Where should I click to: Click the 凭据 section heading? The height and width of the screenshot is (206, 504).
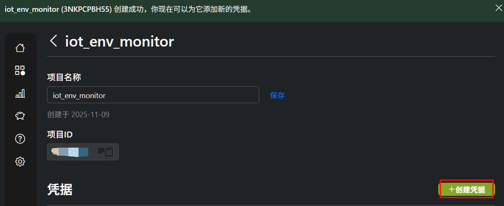[60, 190]
